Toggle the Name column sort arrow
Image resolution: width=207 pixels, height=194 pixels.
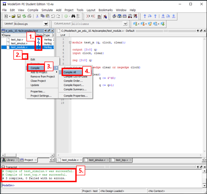(x=2, y=35)
